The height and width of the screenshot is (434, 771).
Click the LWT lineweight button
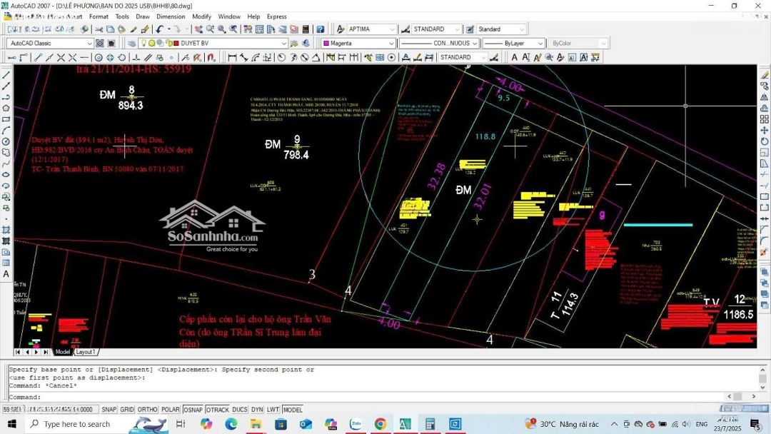(273, 410)
